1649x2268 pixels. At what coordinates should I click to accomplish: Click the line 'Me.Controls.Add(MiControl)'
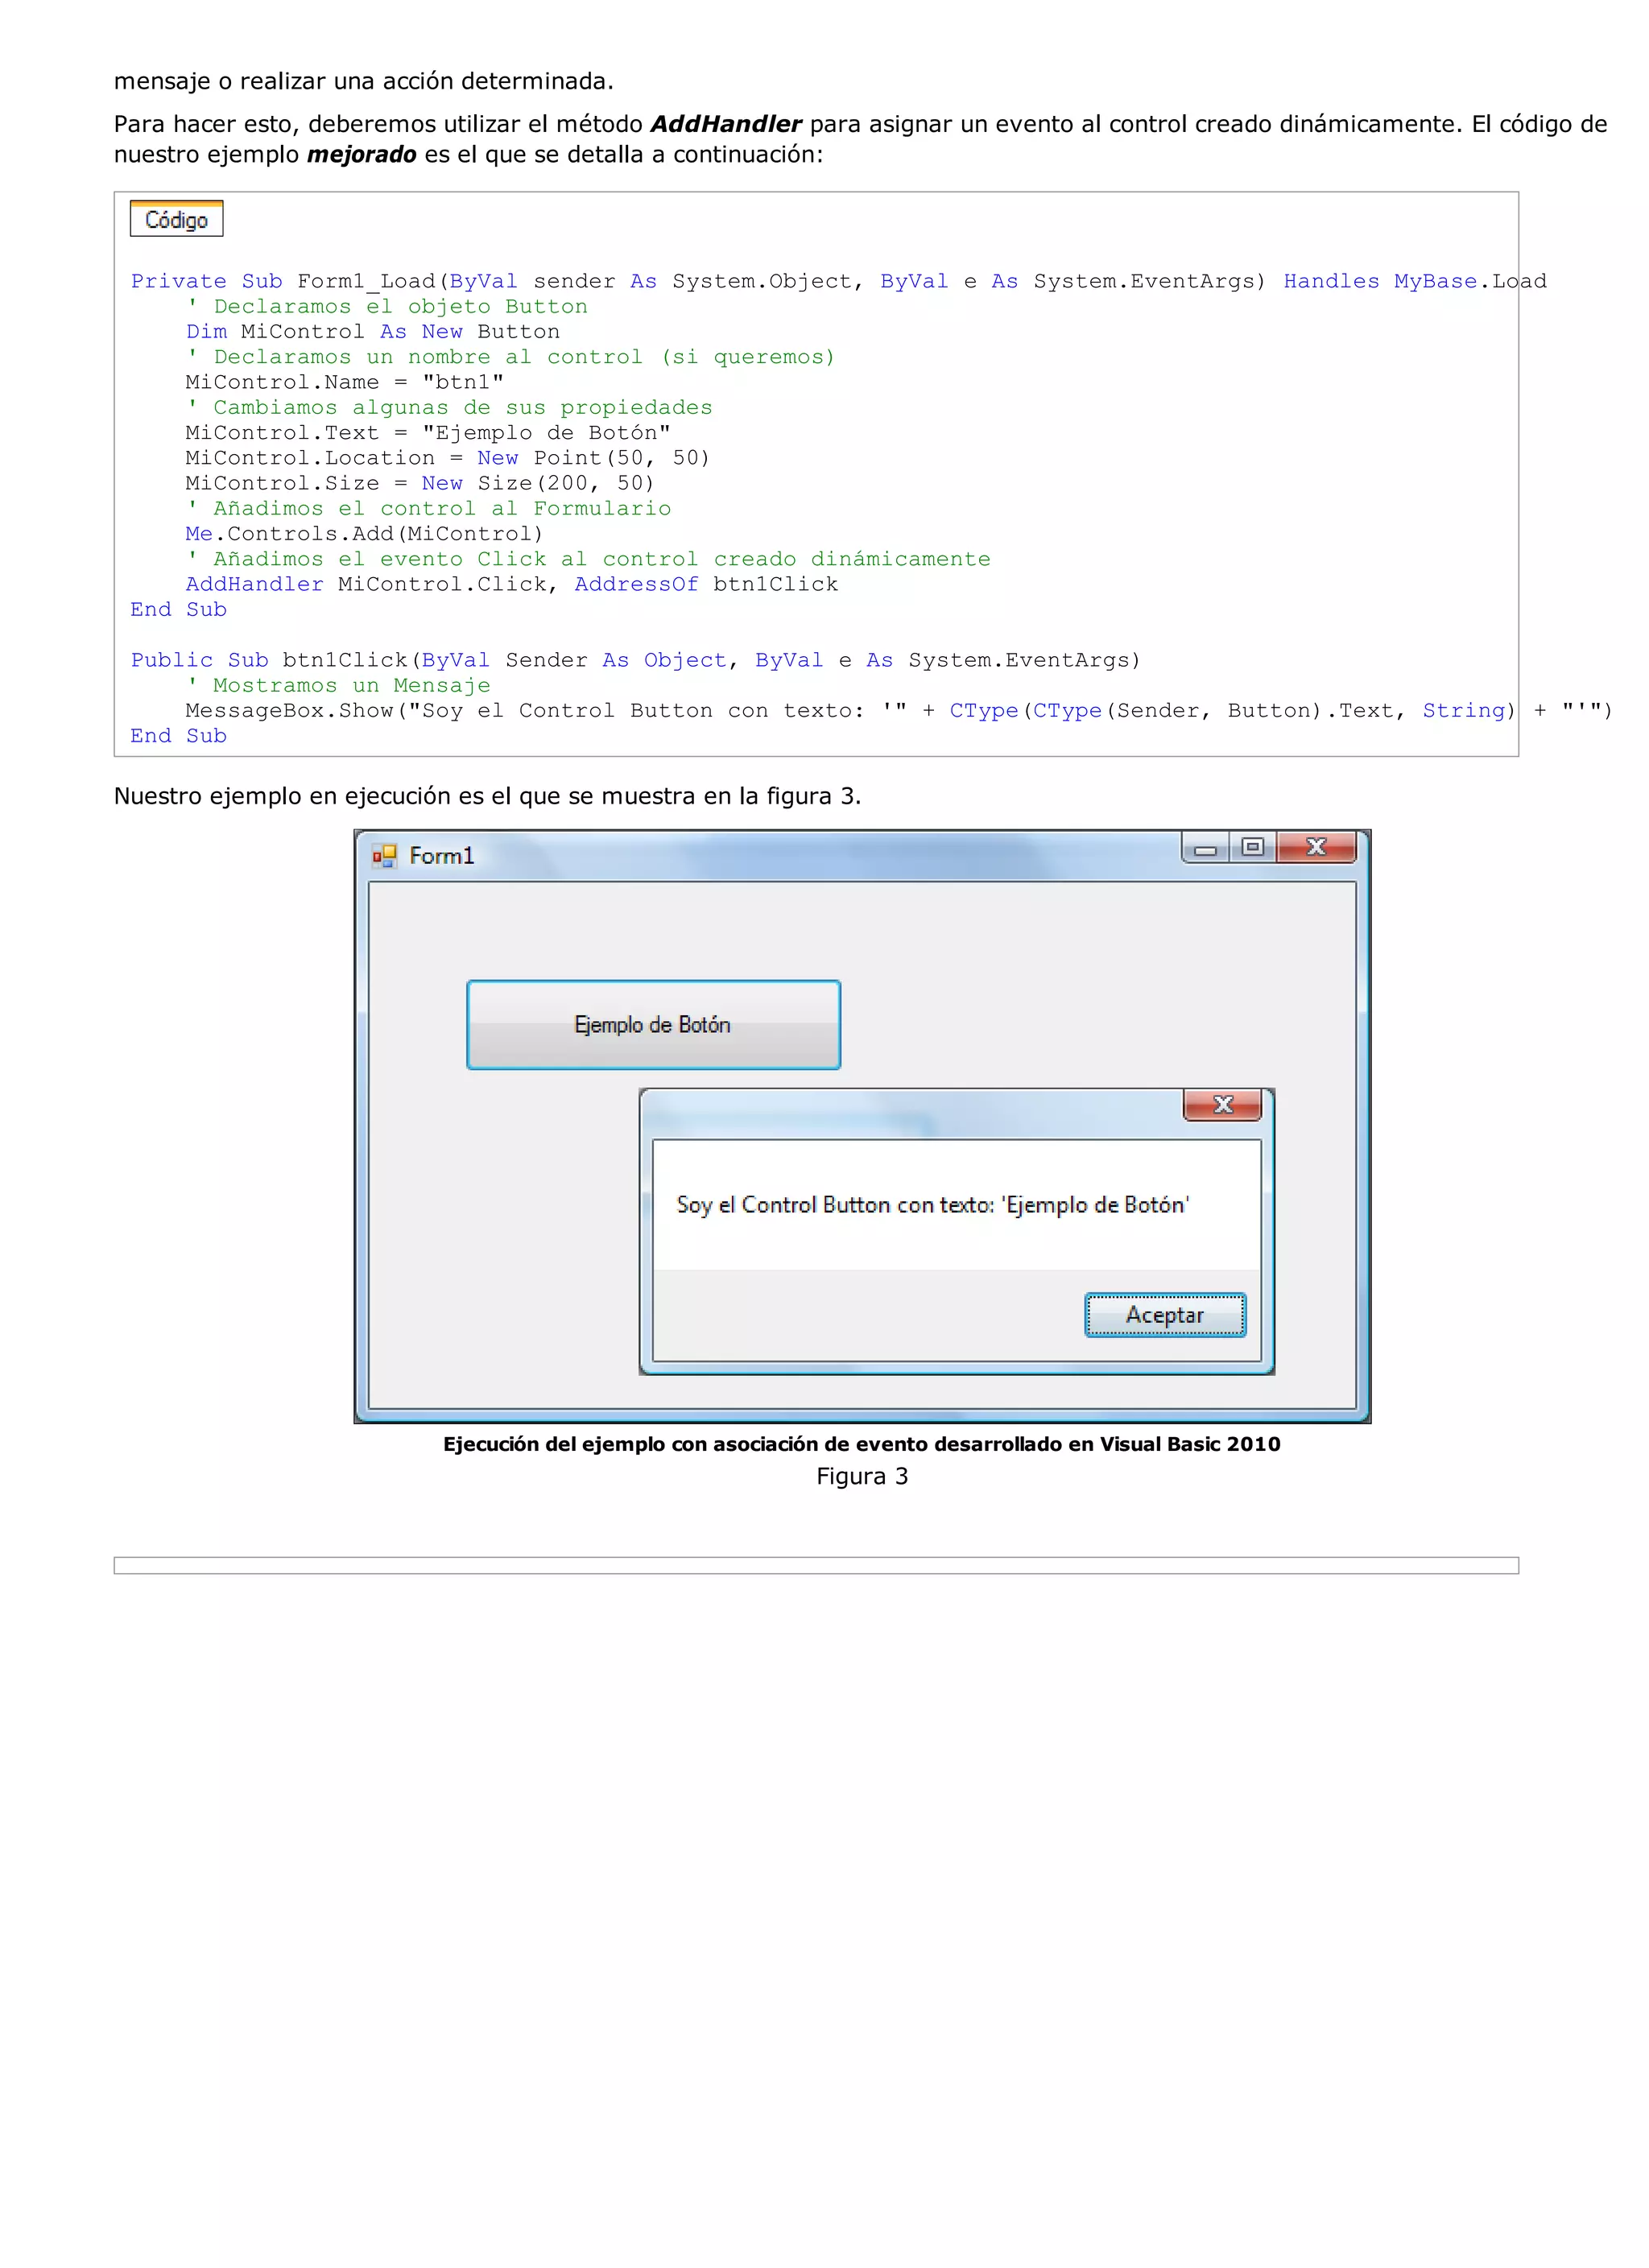tap(365, 534)
